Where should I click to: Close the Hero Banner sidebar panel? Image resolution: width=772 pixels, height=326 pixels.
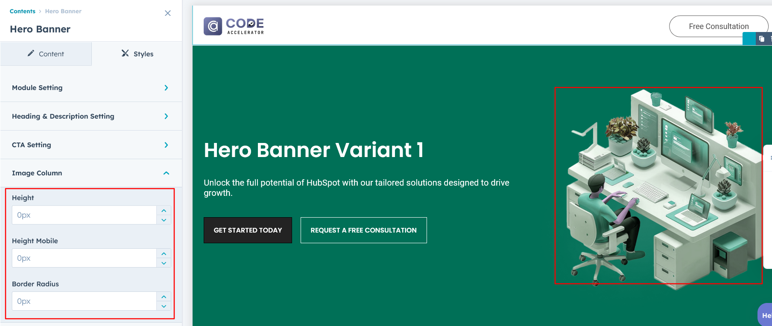[x=168, y=13]
